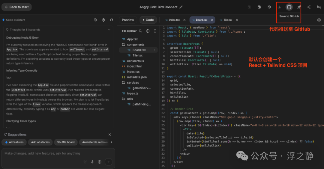Open Code assistant settings gear
The width and height of the screenshot is (324, 169).
point(103,20)
